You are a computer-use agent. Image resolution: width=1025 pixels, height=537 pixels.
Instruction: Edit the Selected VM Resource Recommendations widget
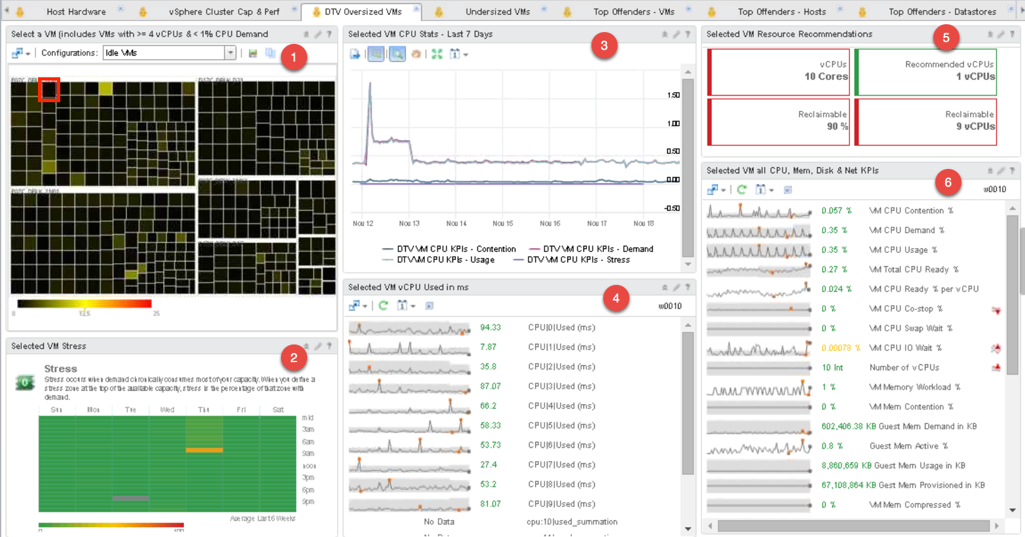1000,34
